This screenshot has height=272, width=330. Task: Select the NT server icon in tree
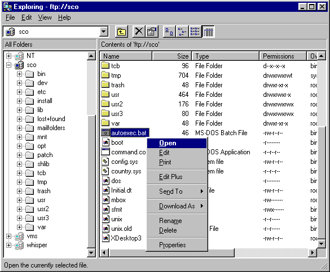point(19,56)
